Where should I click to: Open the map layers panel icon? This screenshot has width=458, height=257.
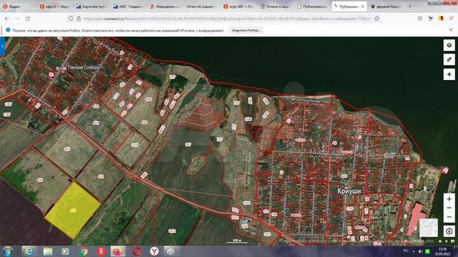click(448, 44)
